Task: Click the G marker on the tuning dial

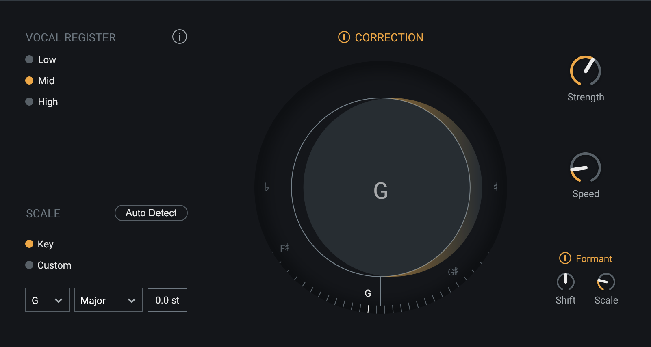Action: (368, 293)
